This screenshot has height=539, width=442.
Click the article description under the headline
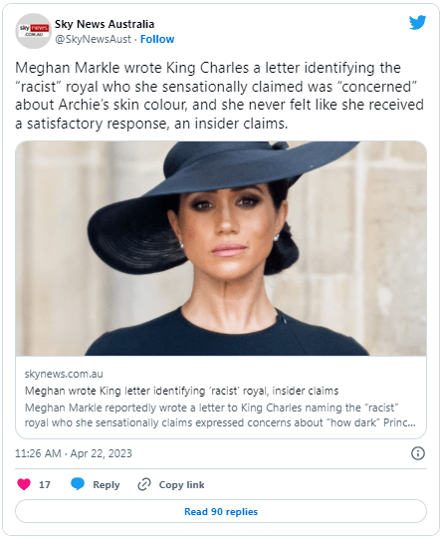220,415
